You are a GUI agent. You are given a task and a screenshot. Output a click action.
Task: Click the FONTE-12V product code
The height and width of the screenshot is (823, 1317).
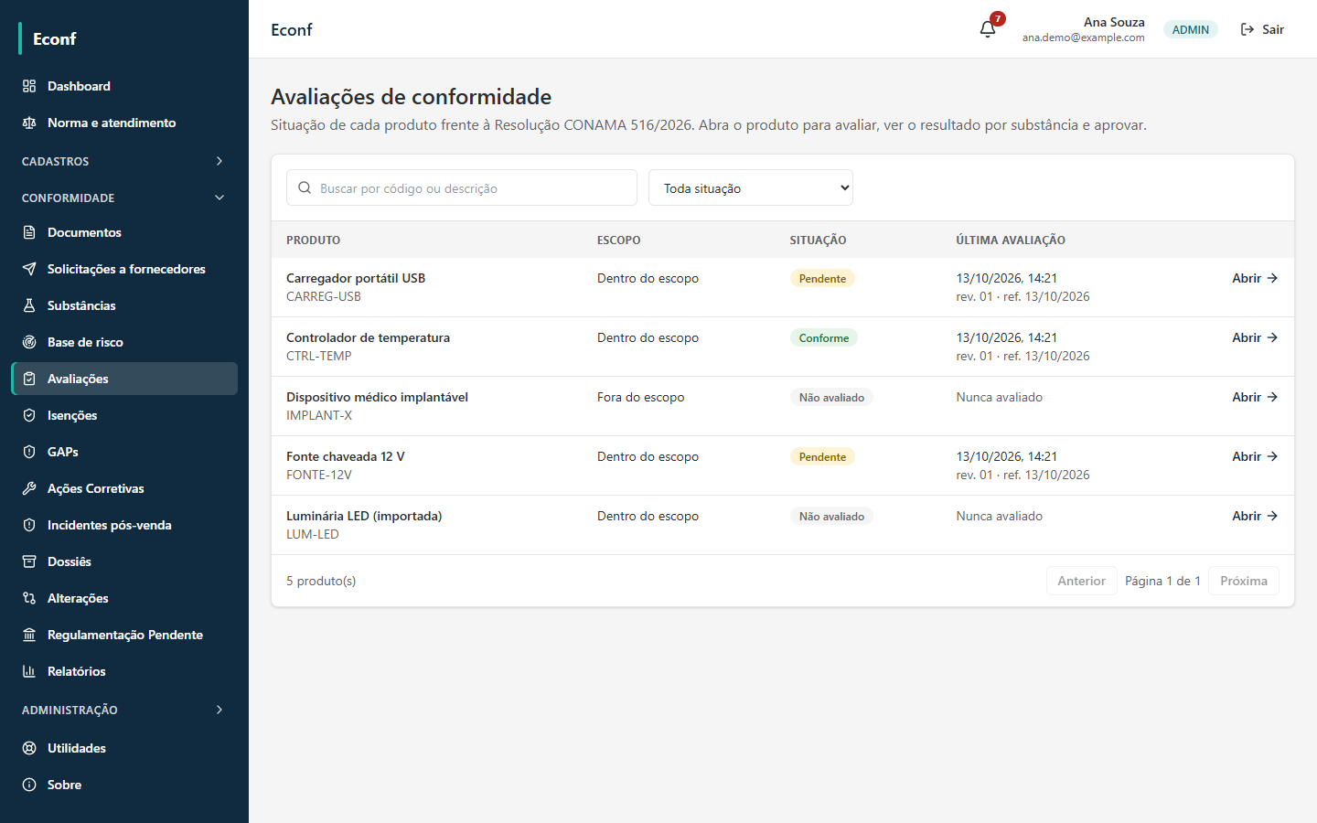[319, 475]
